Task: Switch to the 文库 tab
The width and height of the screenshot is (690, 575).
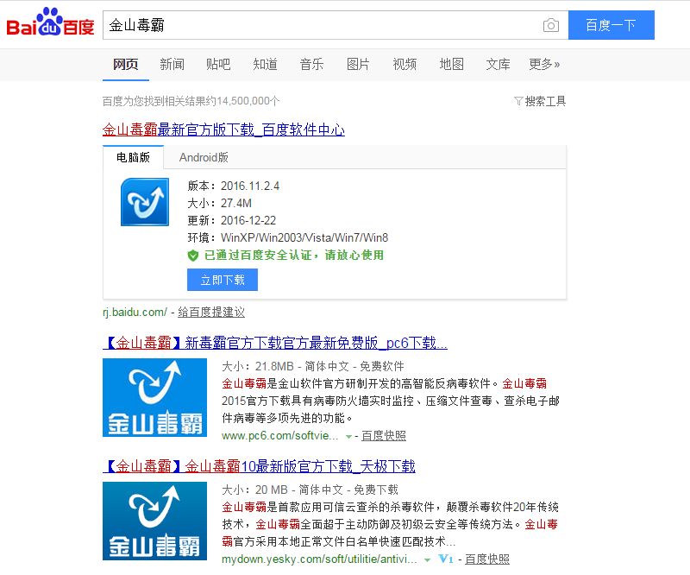Action: (498, 65)
